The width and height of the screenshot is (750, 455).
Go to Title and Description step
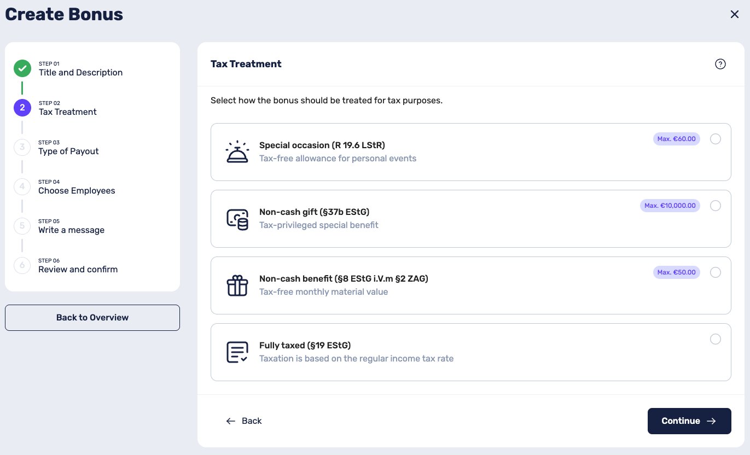coord(80,72)
